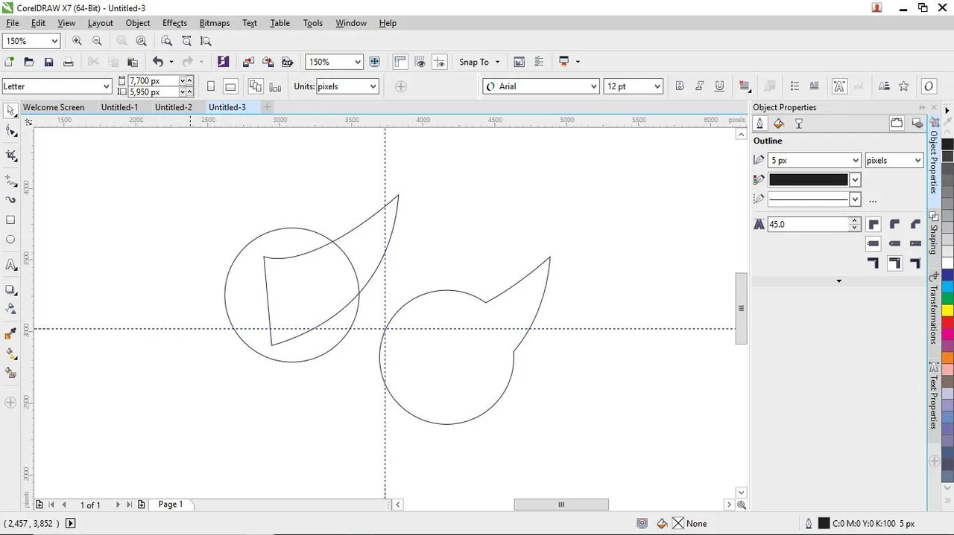This screenshot has height=535, width=954.
Task: Select the Interactive Fill tool
Action: click(x=10, y=353)
